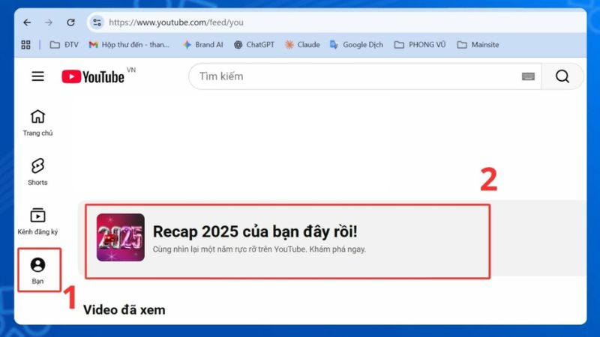Open the DTV bookmark folder
600x337 pixels.
pyautogui.click(x=64, y=45)
